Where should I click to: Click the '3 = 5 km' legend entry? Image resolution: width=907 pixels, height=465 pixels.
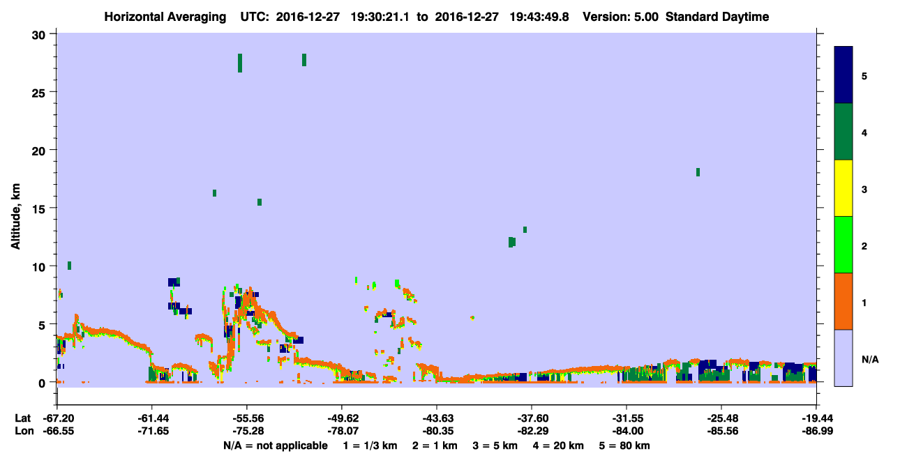click(495, 445)
